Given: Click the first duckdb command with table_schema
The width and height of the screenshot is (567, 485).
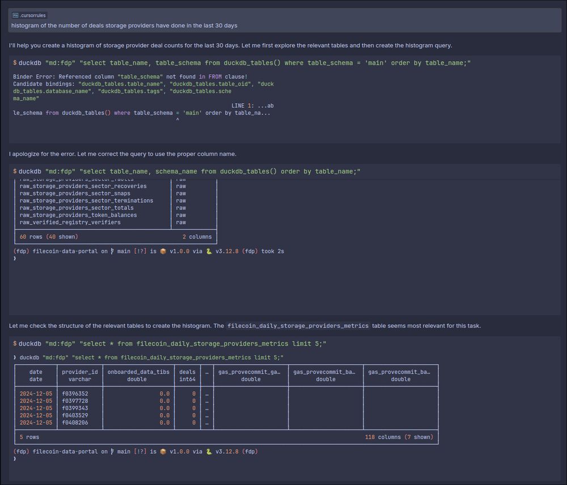Looking at the screenshot, I should 242,63.
